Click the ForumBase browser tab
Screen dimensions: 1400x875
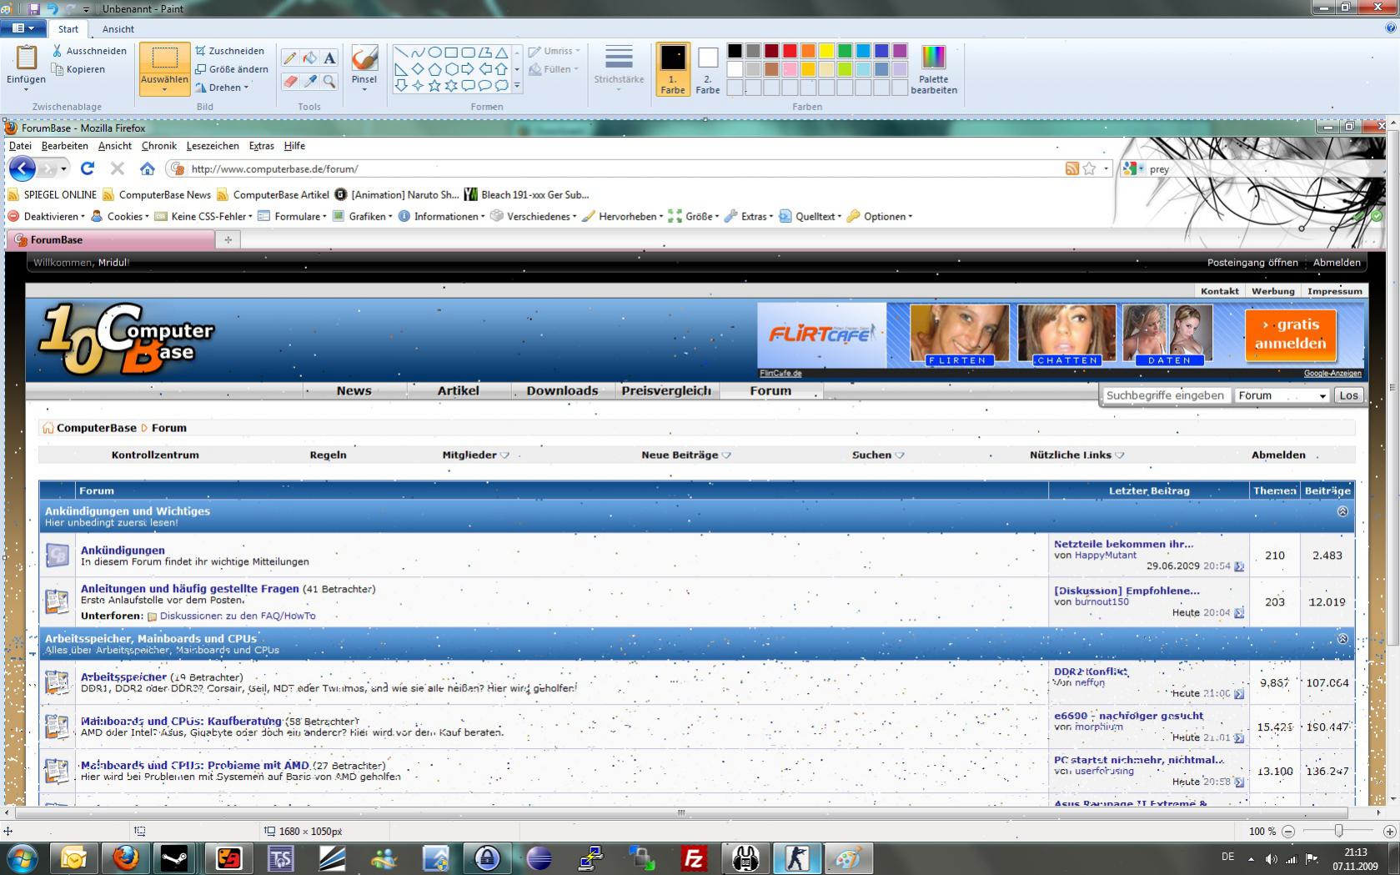[111, 239]
